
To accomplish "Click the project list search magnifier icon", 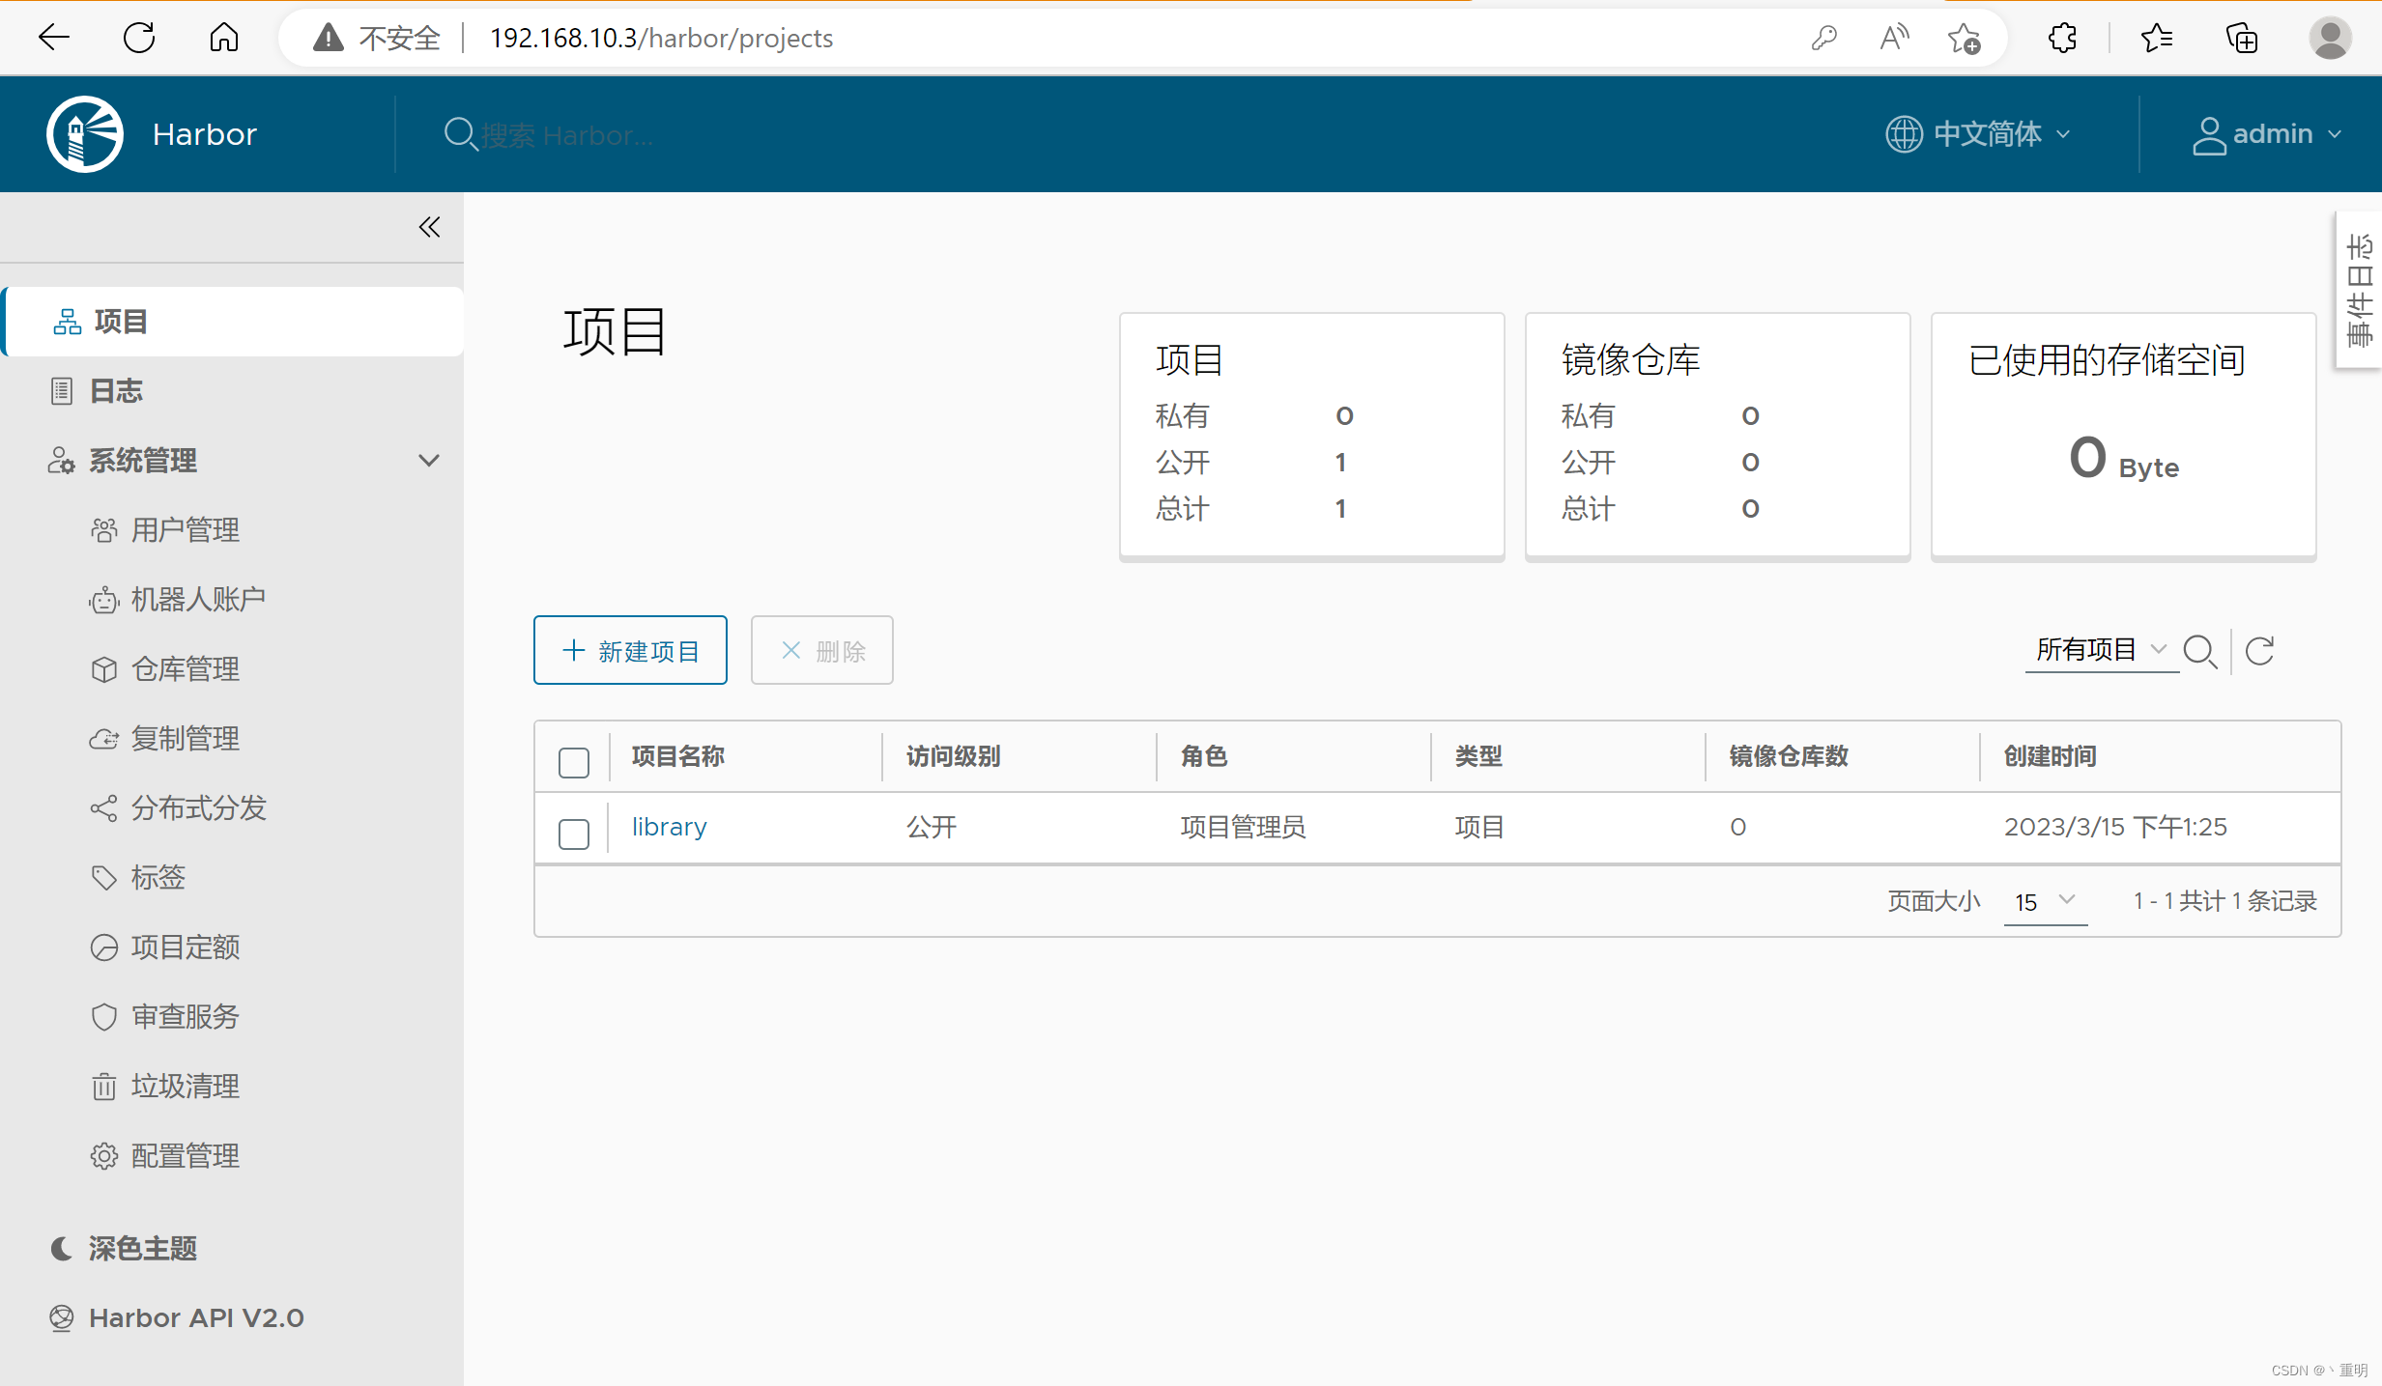I will pos(2200,651).
